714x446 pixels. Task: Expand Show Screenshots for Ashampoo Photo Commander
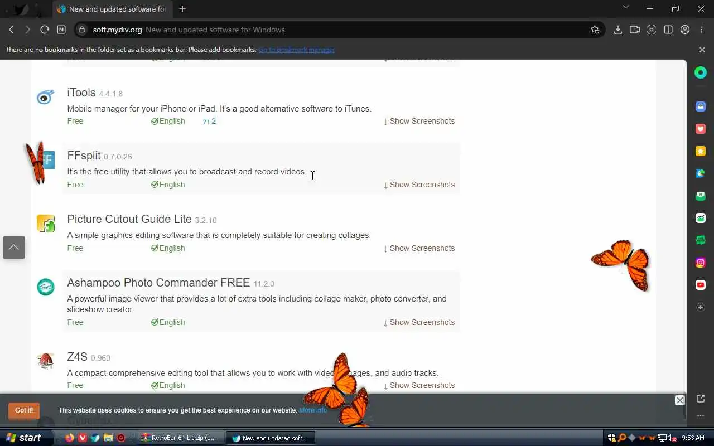coord(419,322)
